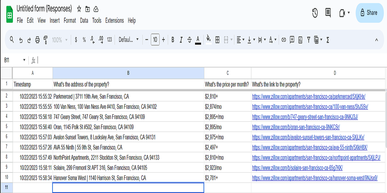
Task: Toggle italic formatting
Action: 181,40
